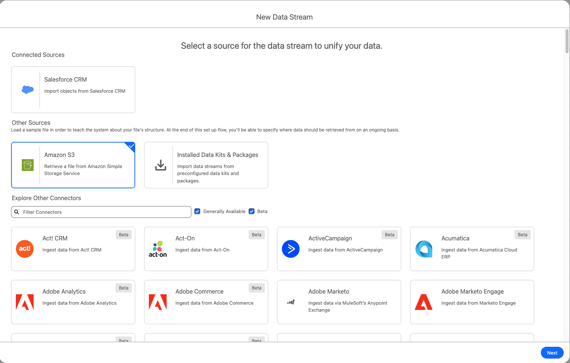Select the Act! CRM connector logo
Viewport: 570px width, 363px height.
pyautogui.click(x=24, y=249)
